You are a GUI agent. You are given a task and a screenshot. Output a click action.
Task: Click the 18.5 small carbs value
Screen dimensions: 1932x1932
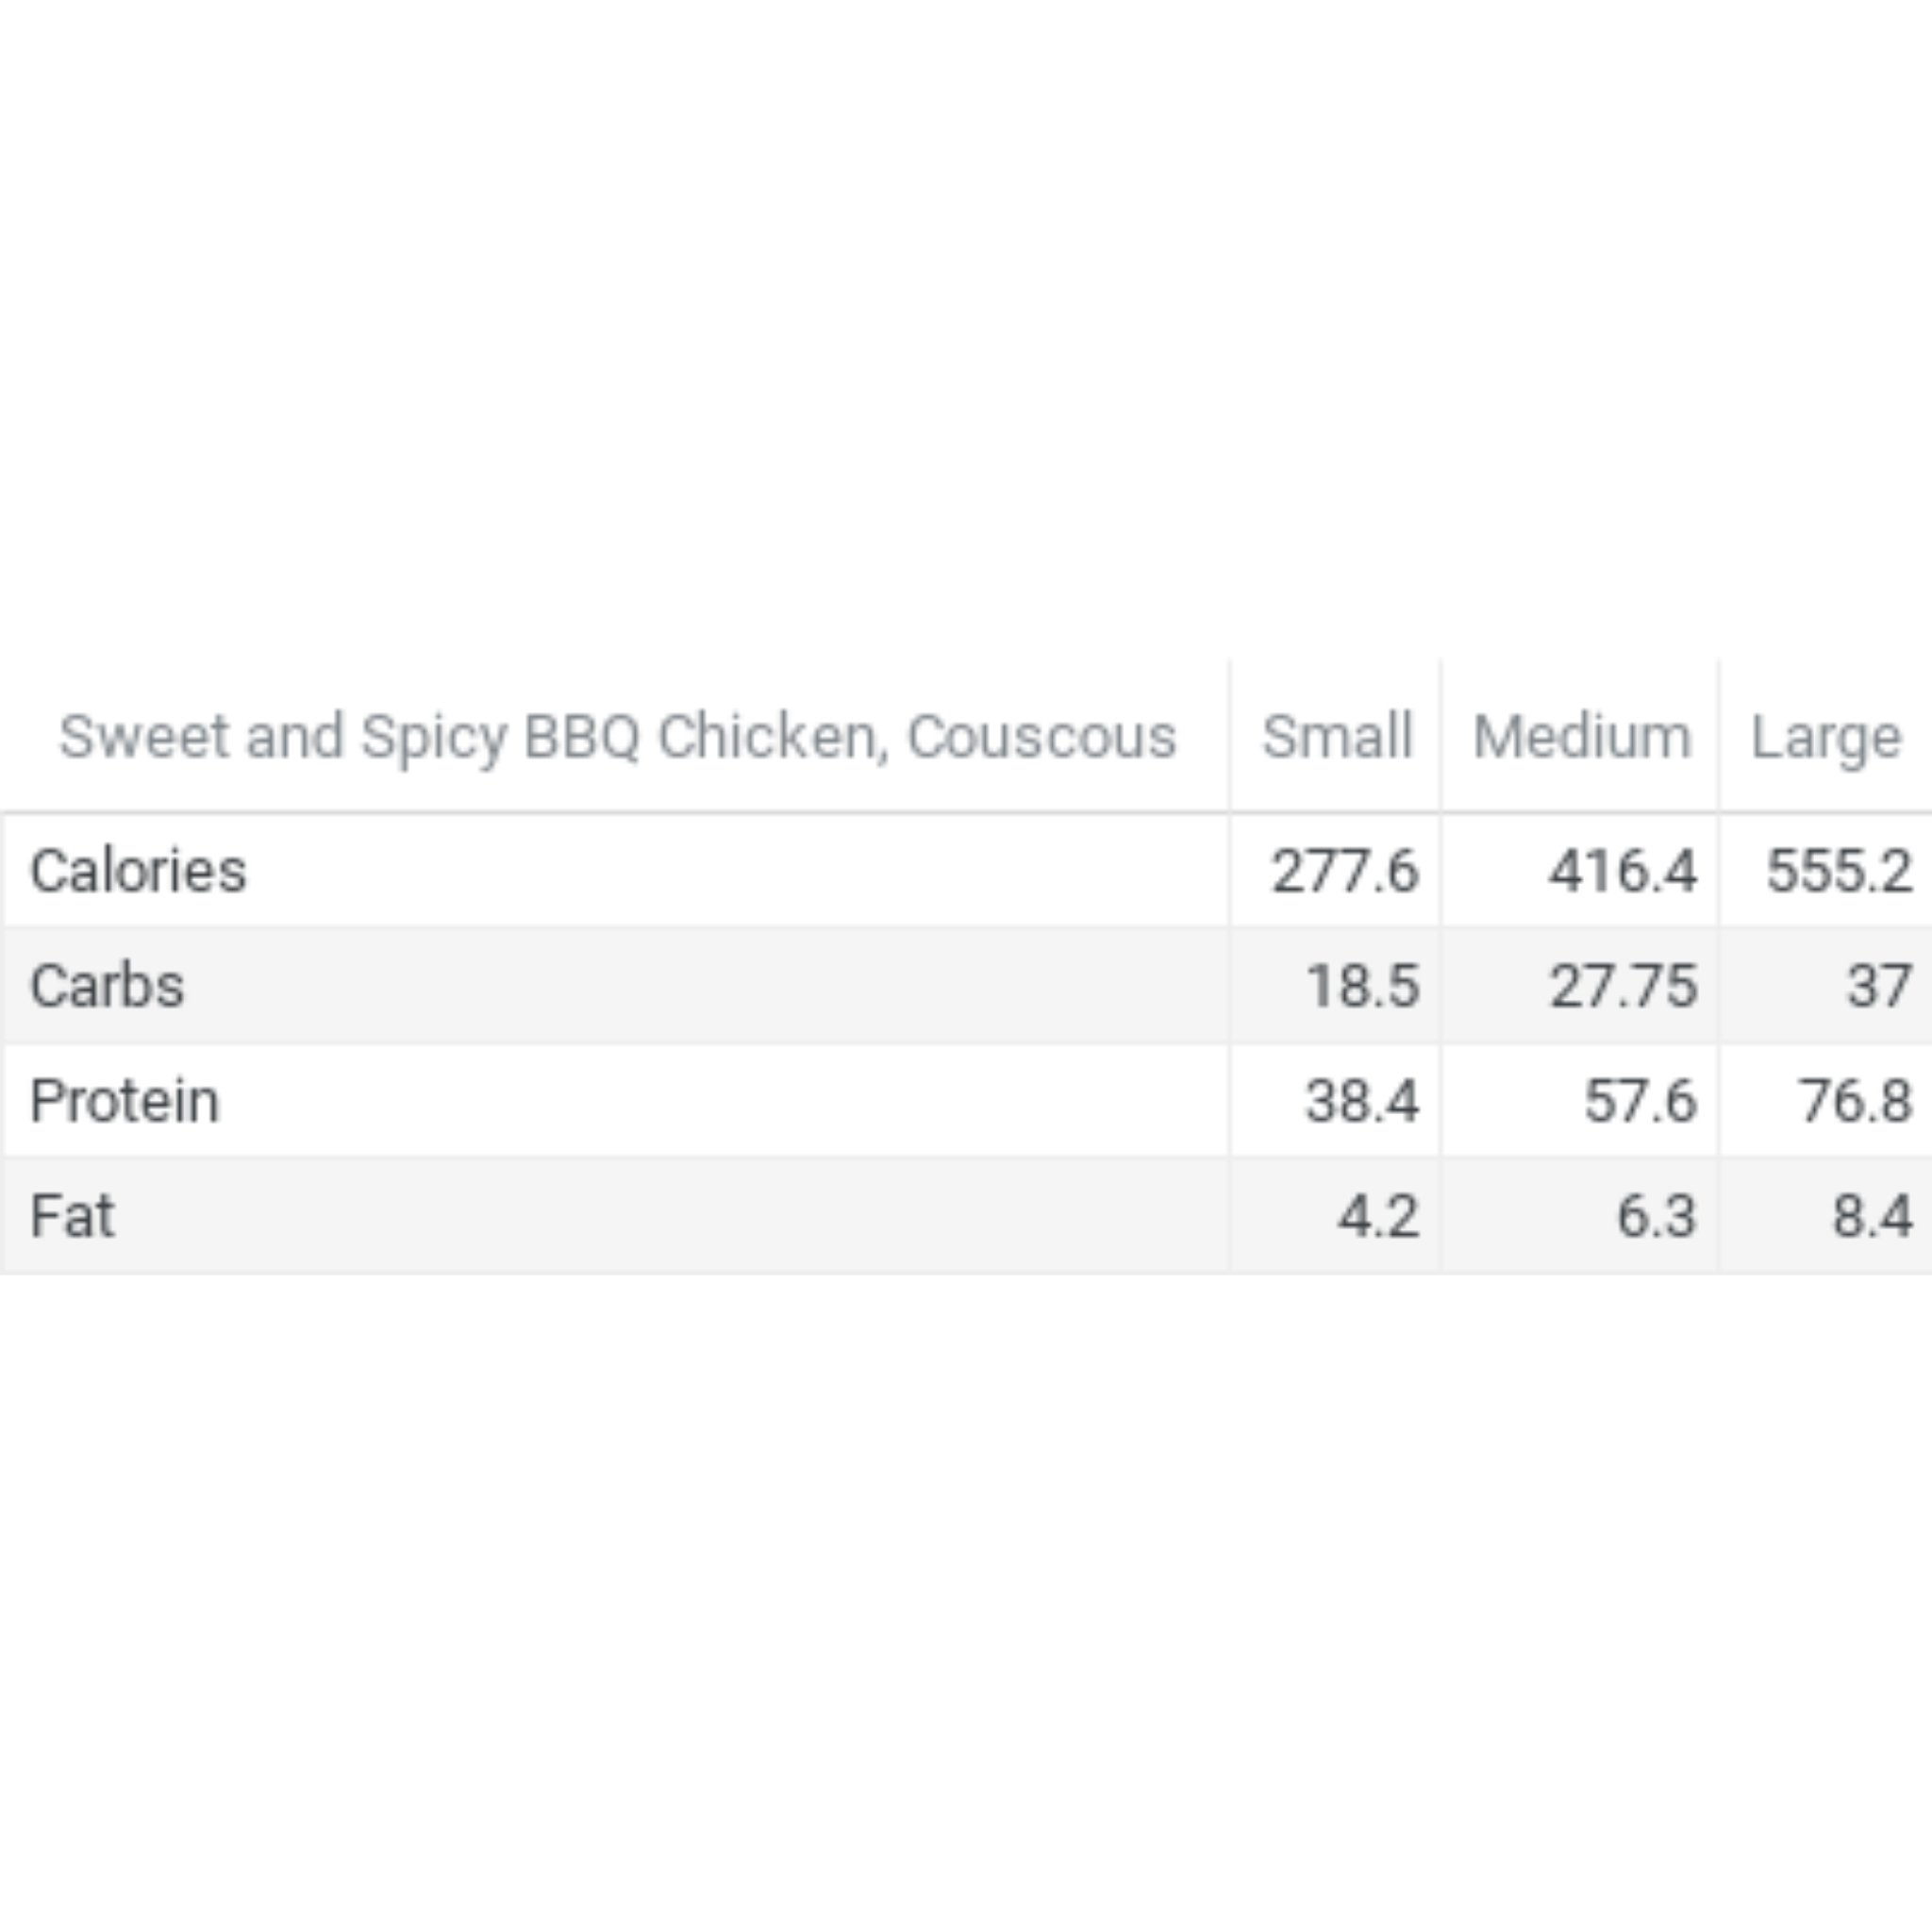coord(1362,986)
